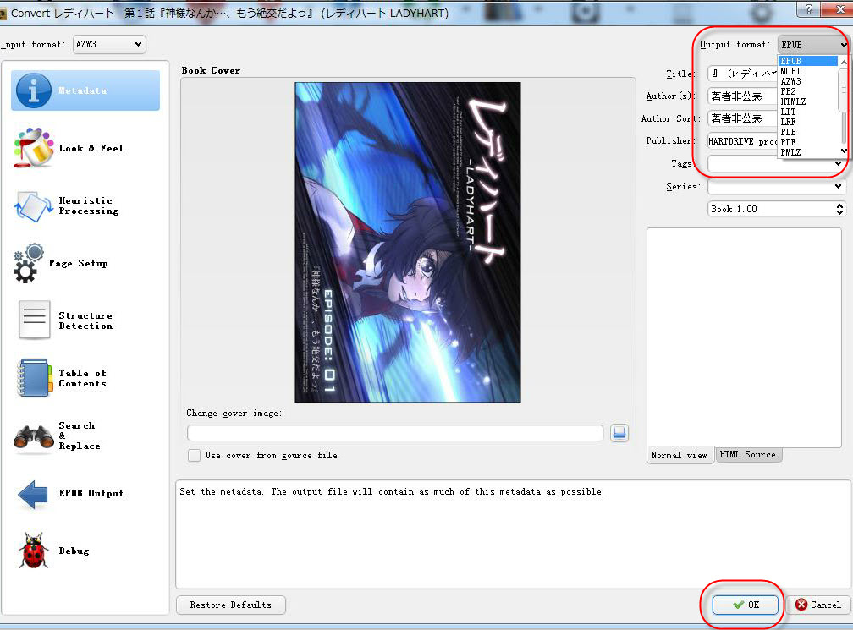The width and height of the screenshot is (853, 630).
Task: Choose LIT in output format list
Action: [x=808, y=112]
